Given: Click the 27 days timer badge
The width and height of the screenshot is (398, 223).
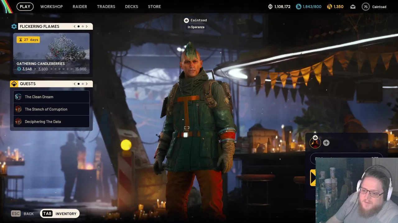Looking at the screenshot, I should pyautogui.click(x=28, y=40).
